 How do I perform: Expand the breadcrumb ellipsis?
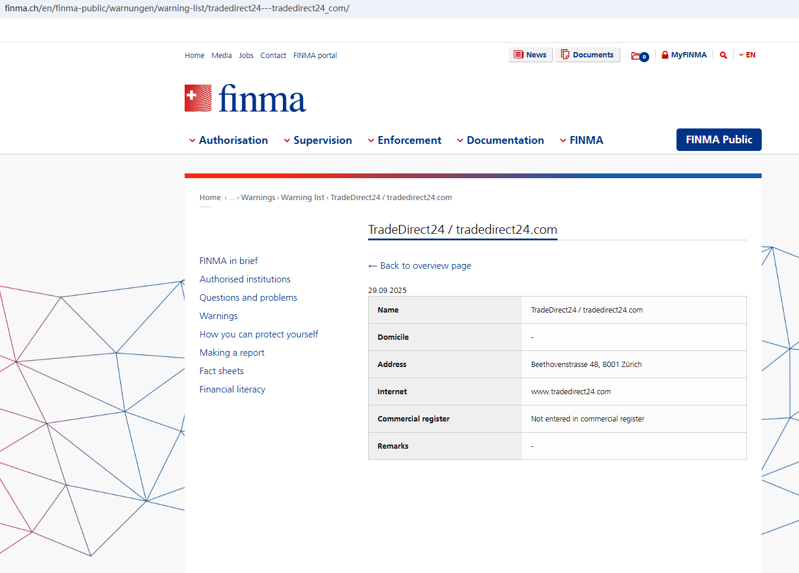[232, 198]
